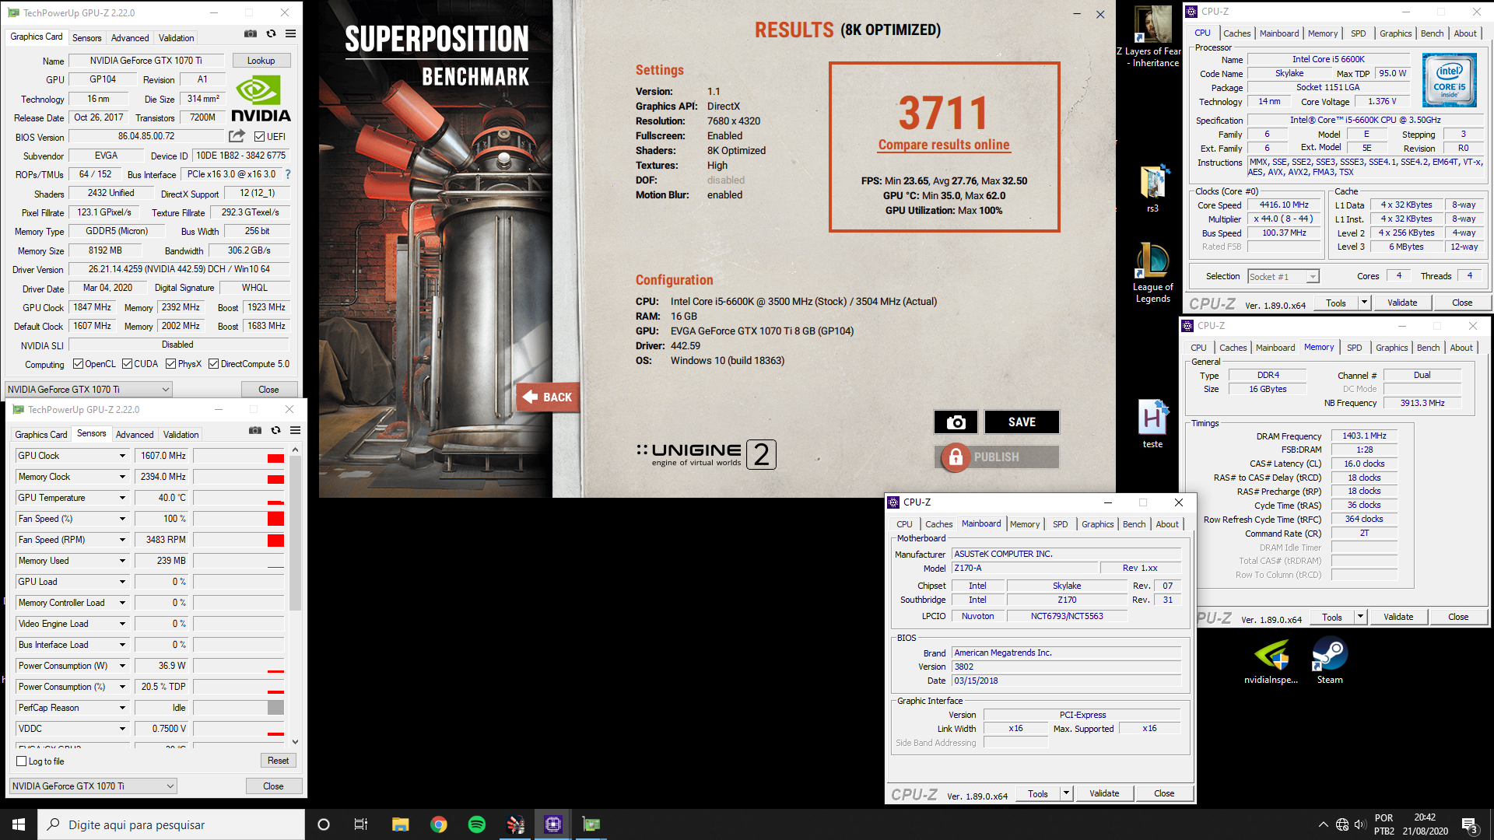The width and height of the screenshot is (1494, 840).
Task: Open the notification center icon
Action: tap(1469, 824)
